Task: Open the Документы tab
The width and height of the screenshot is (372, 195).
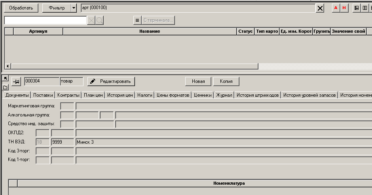Action: coord(17,95)
